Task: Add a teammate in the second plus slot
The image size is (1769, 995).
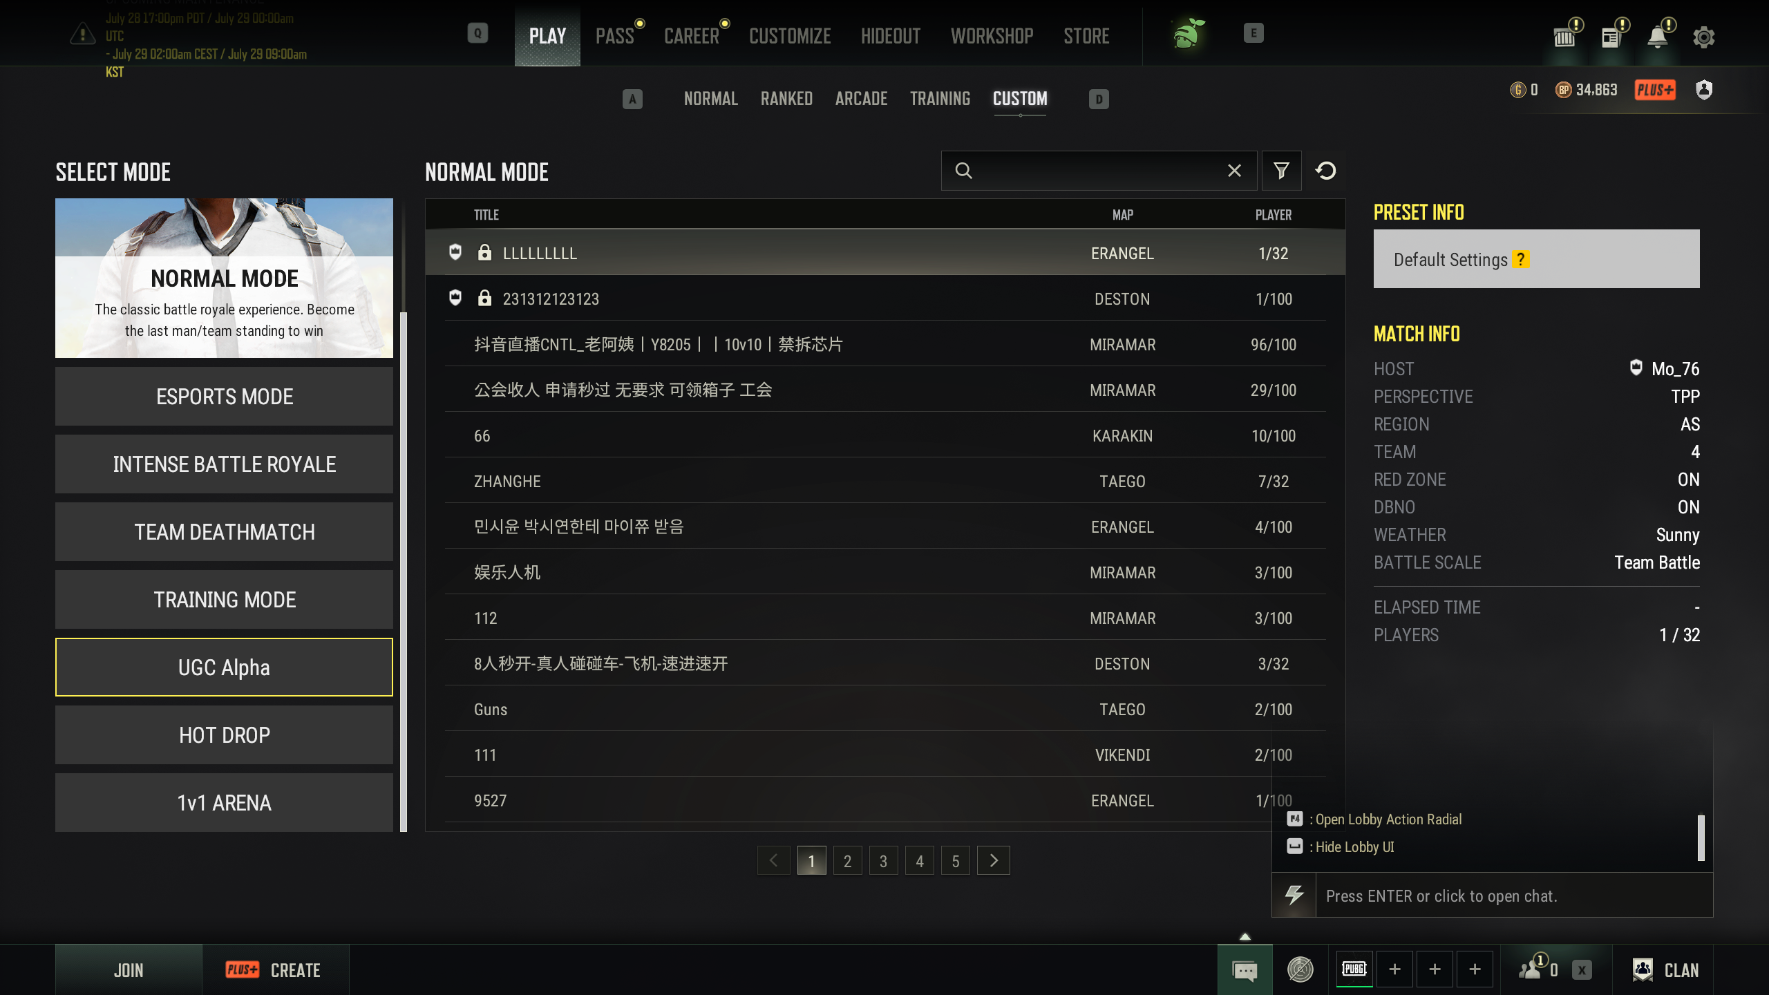Action: 1435,969
